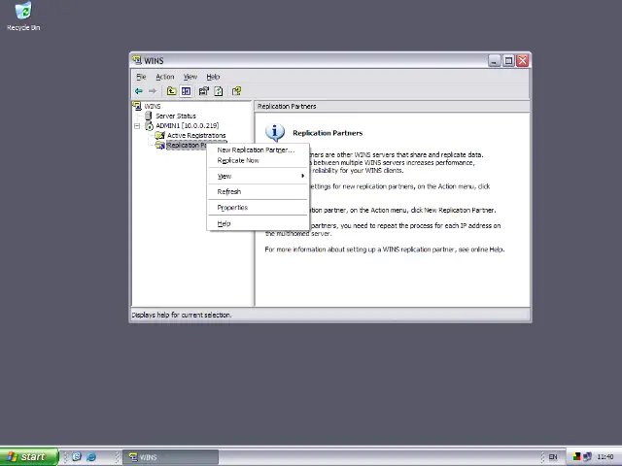Open the Help menu in the menu bar
Image resolution: width=622 pixels, height=466 pixels.
[213, 77]
